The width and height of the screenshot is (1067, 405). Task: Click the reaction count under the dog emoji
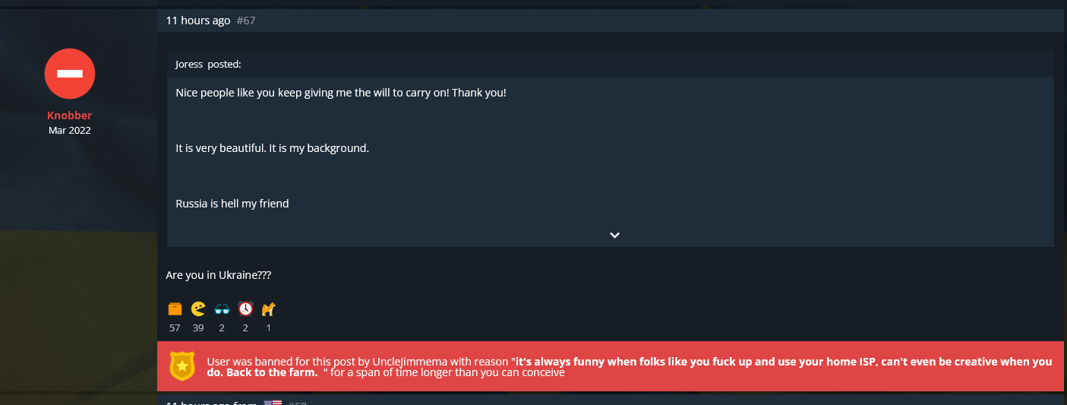[268, 328]
